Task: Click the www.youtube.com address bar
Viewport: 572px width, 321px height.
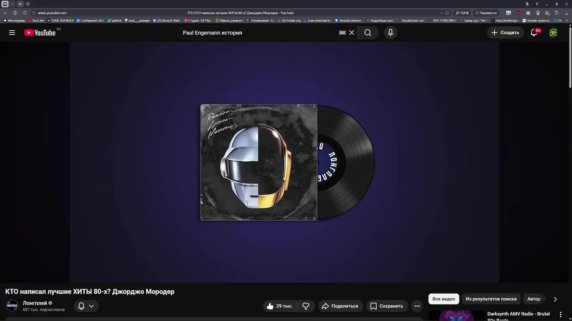Action: (52, 13)
